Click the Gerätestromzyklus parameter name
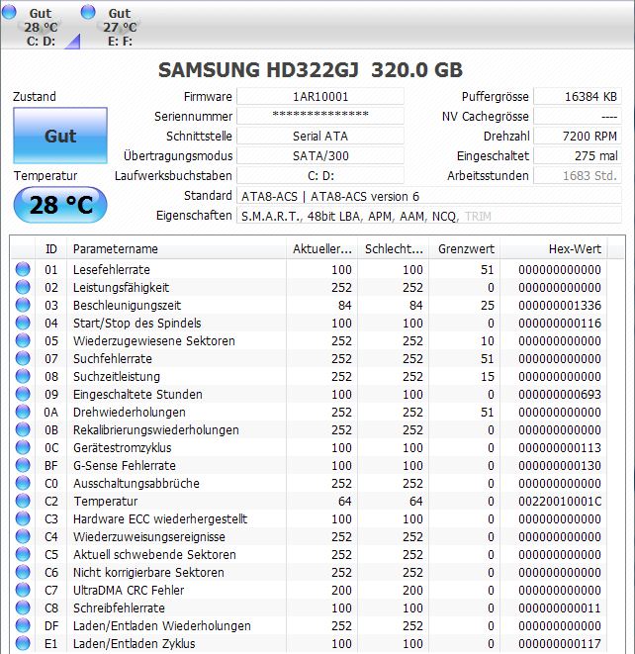Screen dimensions: 635x654 (x=123, y=448)
